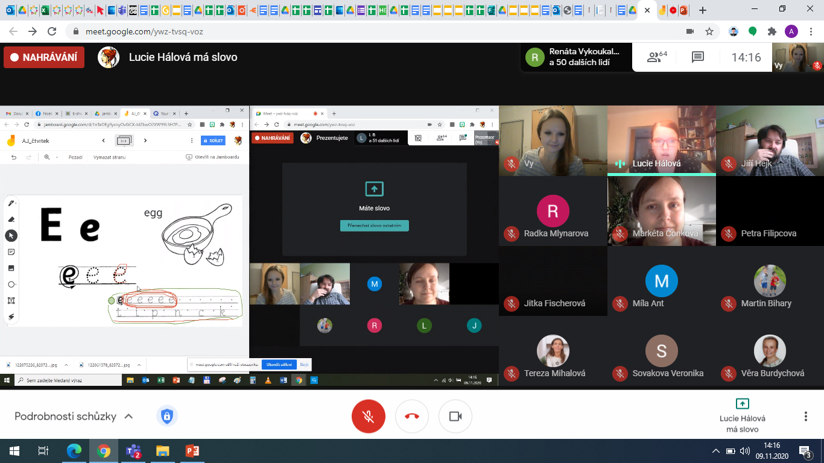Open a new browser tab
The height and width of the screenshot is (463, 824).
[x=703, y=10]
